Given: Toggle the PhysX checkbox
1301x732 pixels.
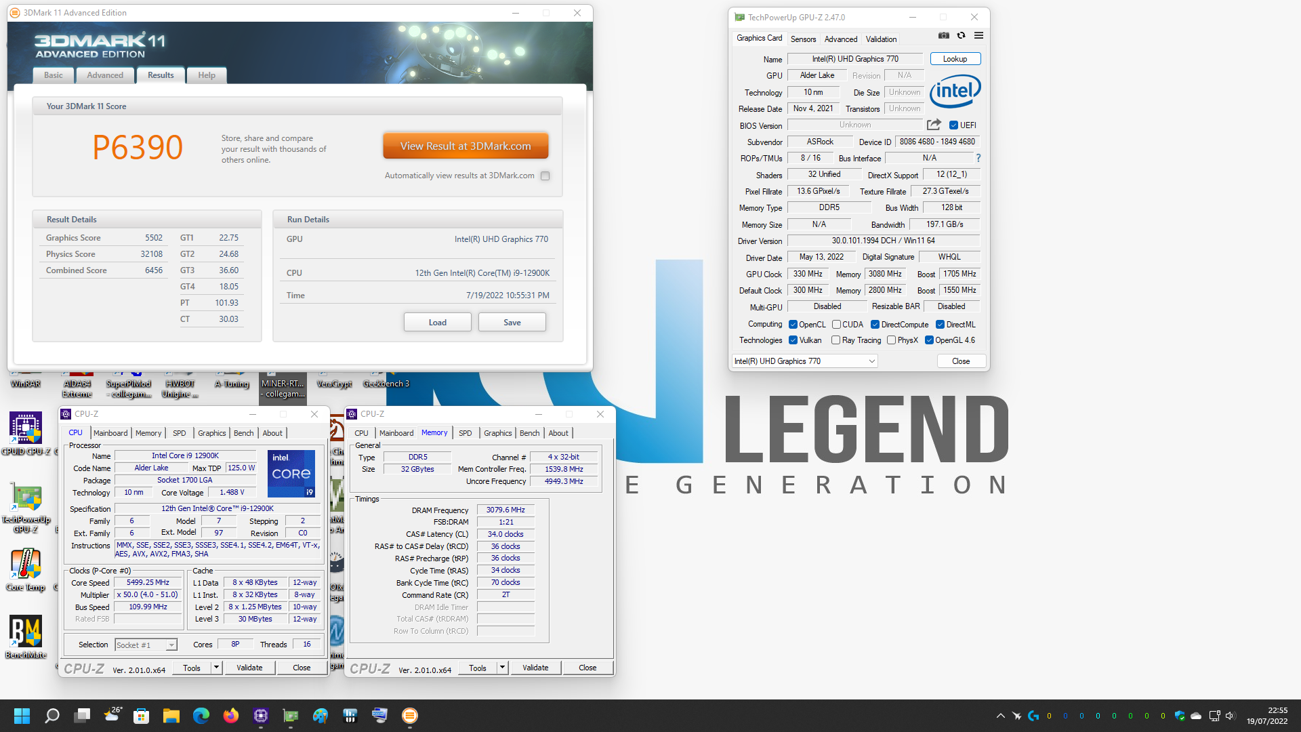Looking at the screenshot, I should tap(891, 340).
